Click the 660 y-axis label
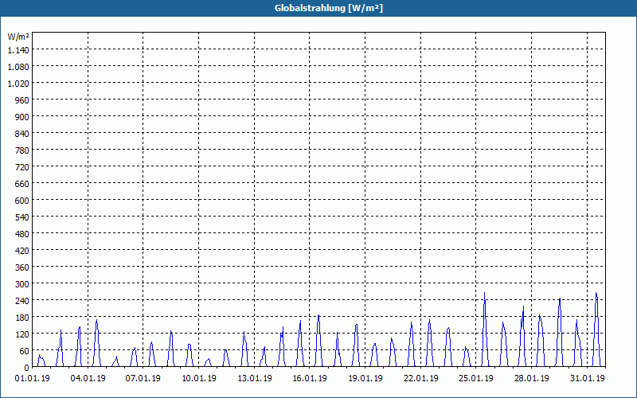637x398 pixels. [22, 184]
